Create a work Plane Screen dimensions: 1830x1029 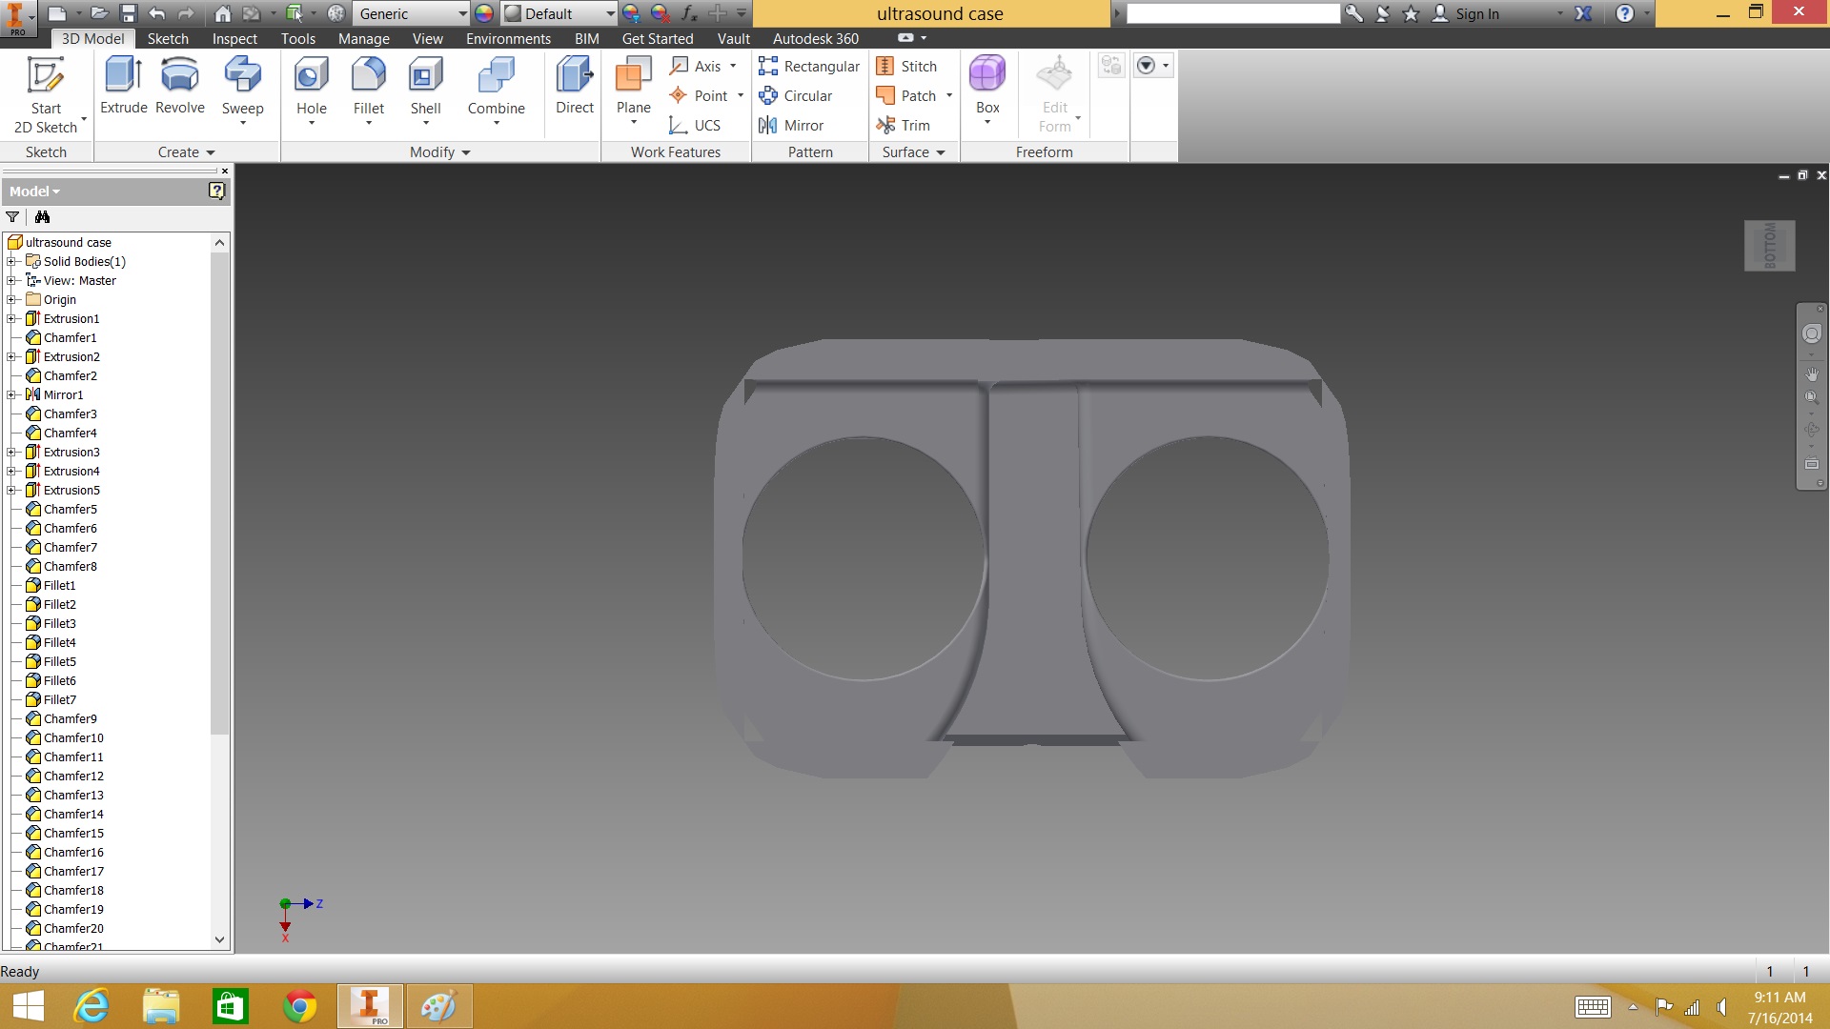point(633,91)
